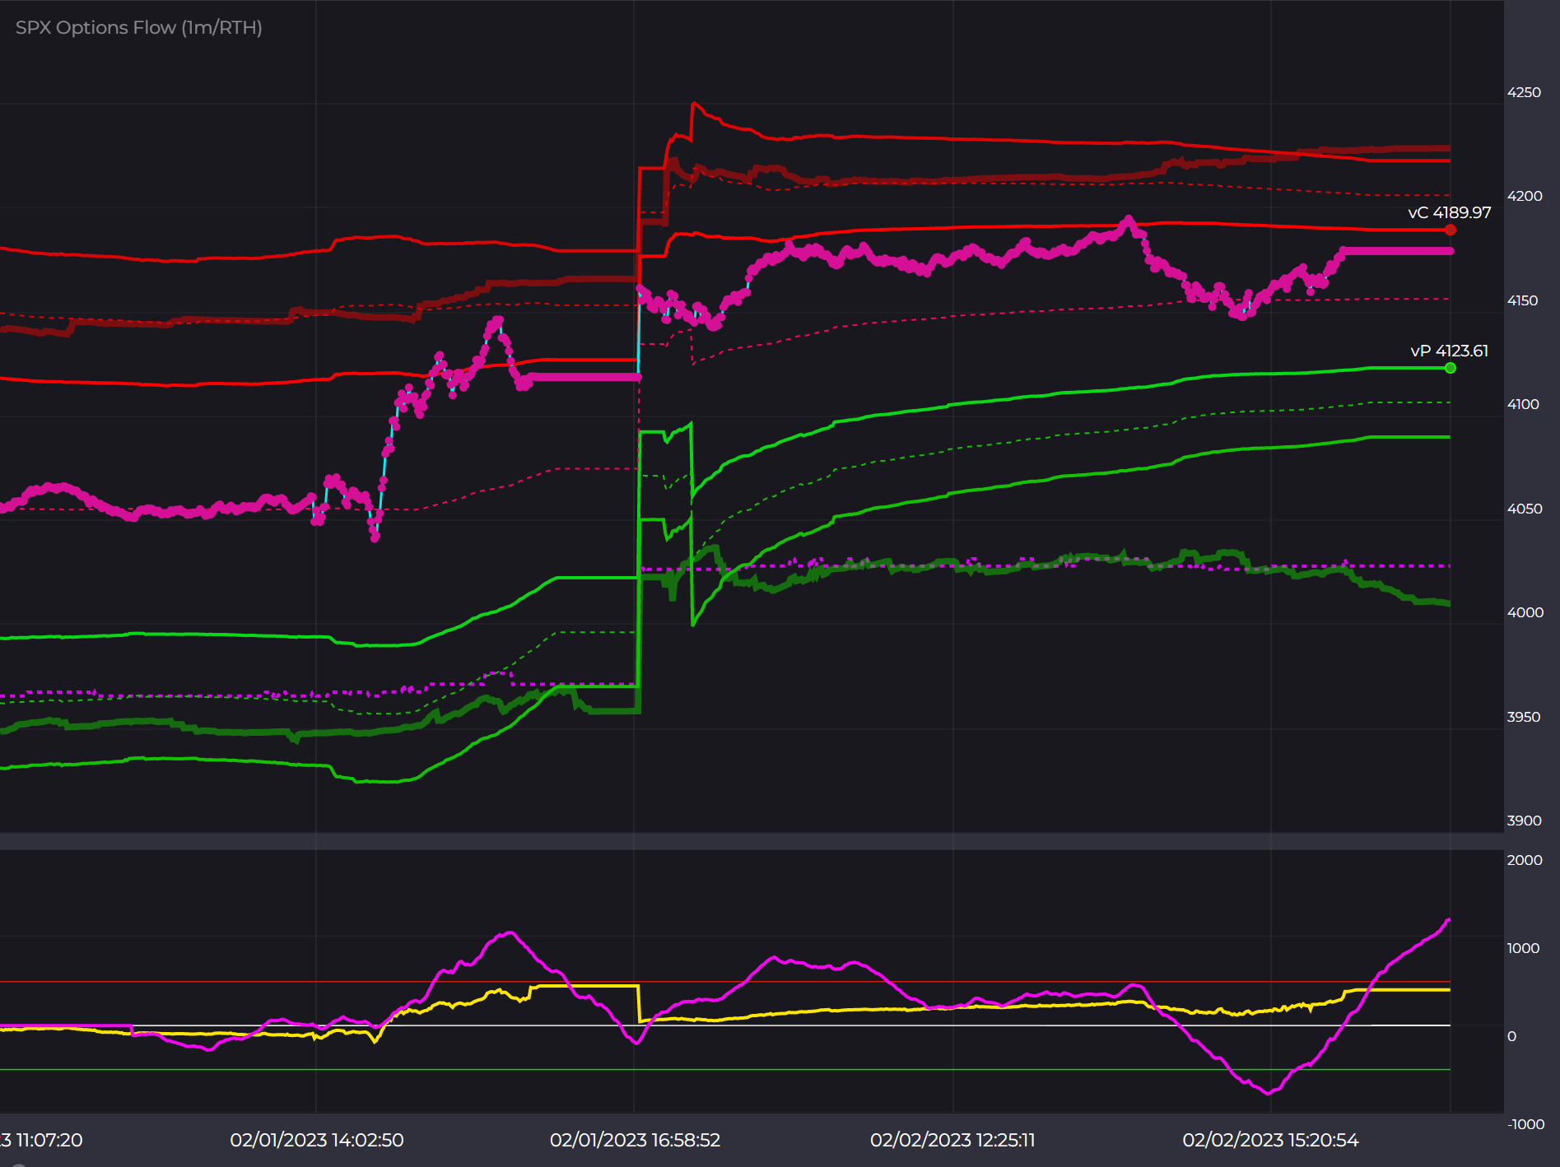The image size is (1560, 1167).
Task: Click the 02/01/2023 14:02:50 time label
Action: click(317, 1140)
